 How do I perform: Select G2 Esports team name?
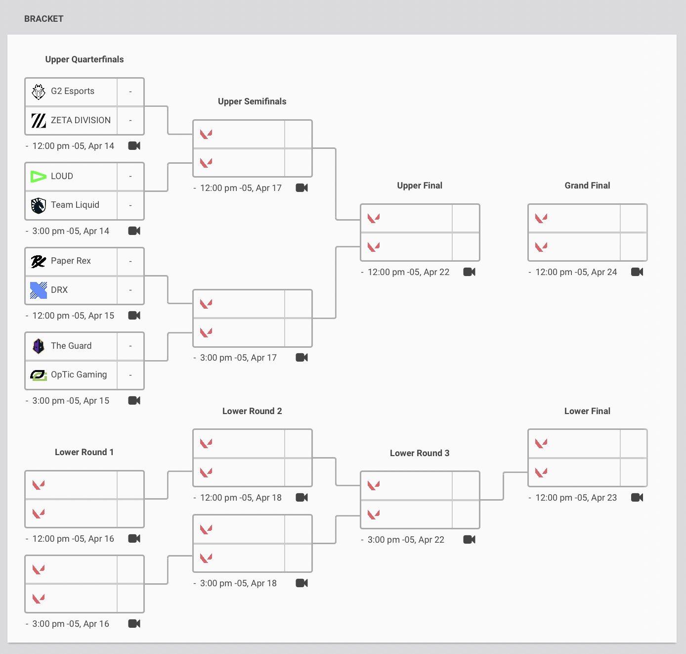click(73, 91)
